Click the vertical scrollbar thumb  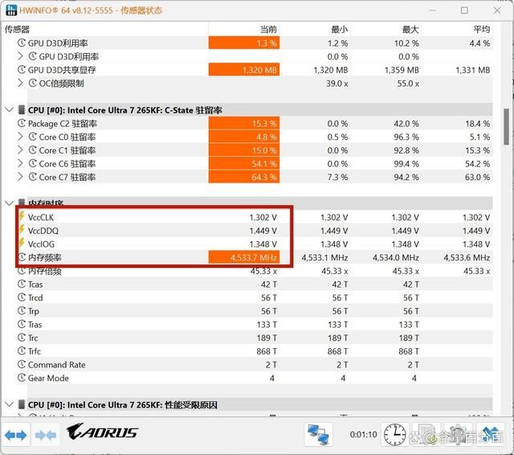pos(506,125)
